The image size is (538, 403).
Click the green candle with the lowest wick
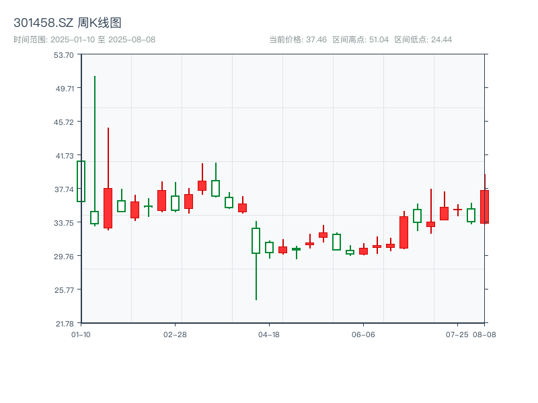(256, 240)
